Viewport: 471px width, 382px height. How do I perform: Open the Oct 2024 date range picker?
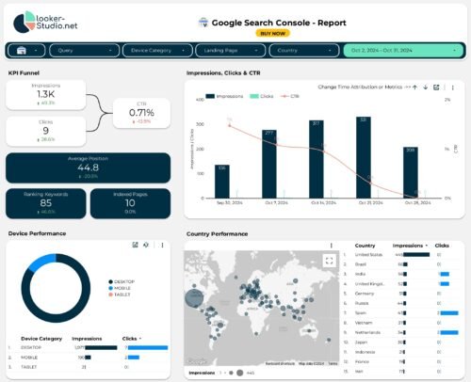click(x=403, y=51)
